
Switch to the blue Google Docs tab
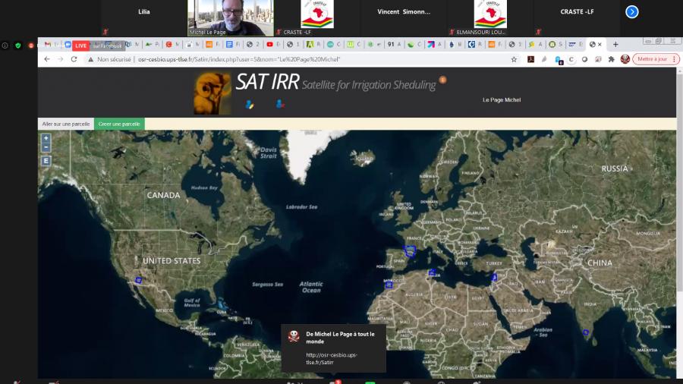(229, 45)
